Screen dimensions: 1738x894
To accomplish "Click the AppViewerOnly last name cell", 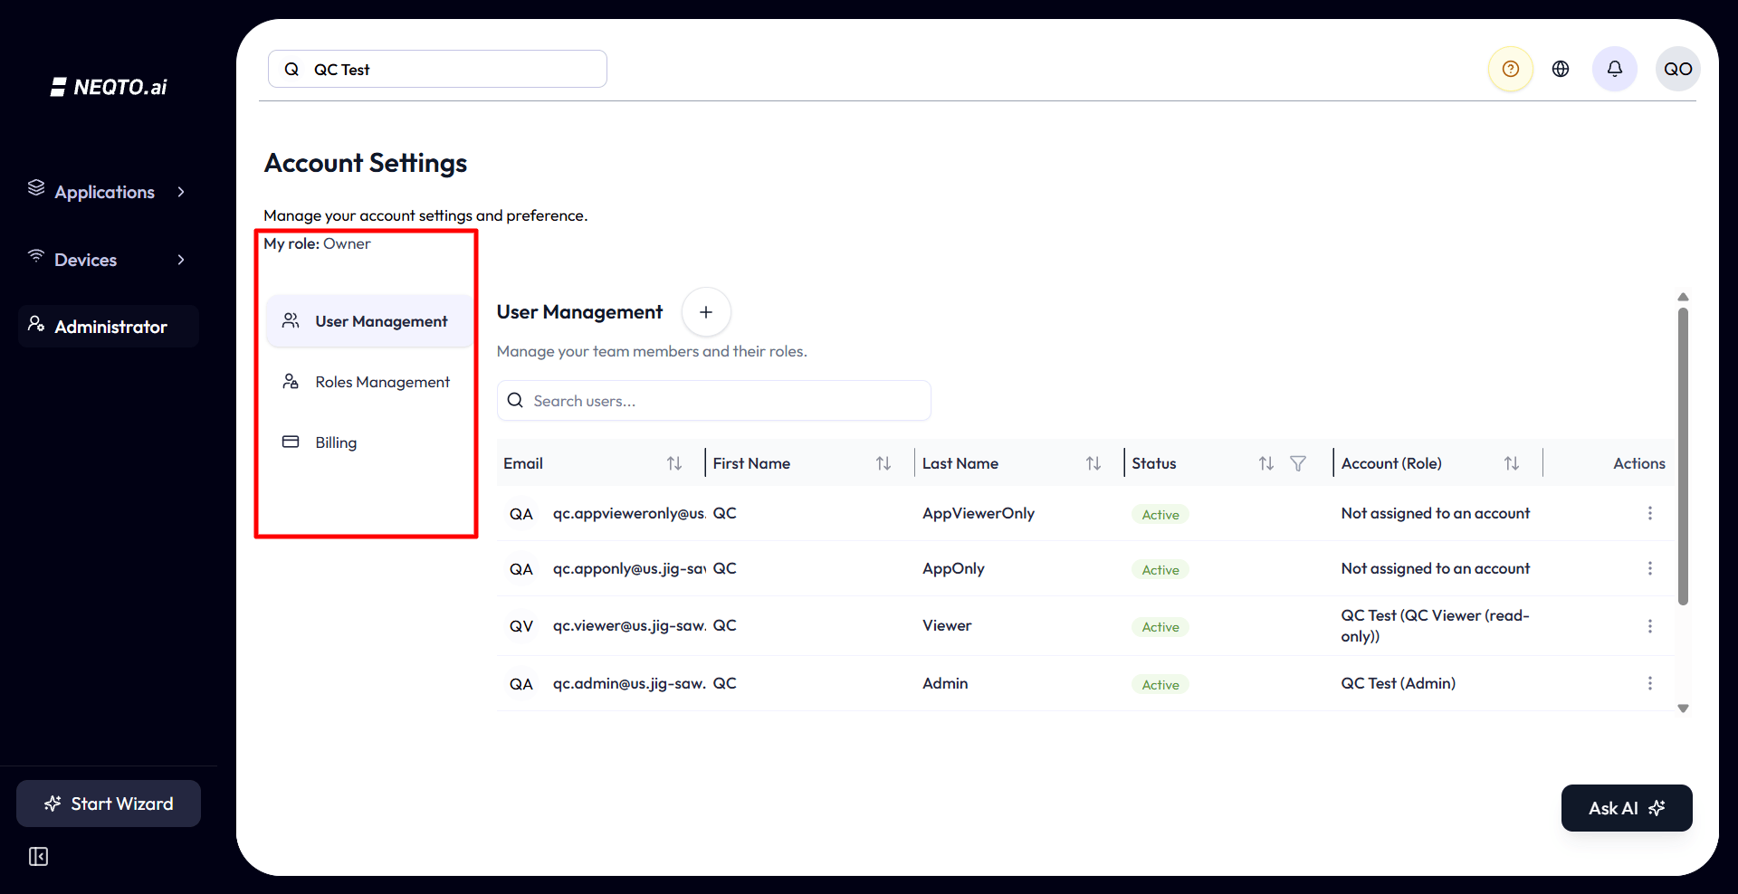I will point(979,513).
